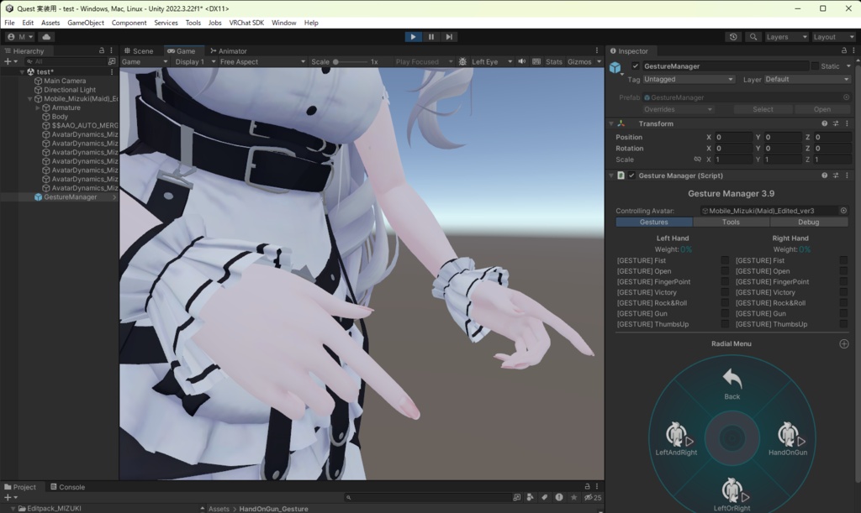Image resolution: width=861 pixels, height=513 pixels.
Task: Open the VRChat SDK menu
Action: click(246, 23)
